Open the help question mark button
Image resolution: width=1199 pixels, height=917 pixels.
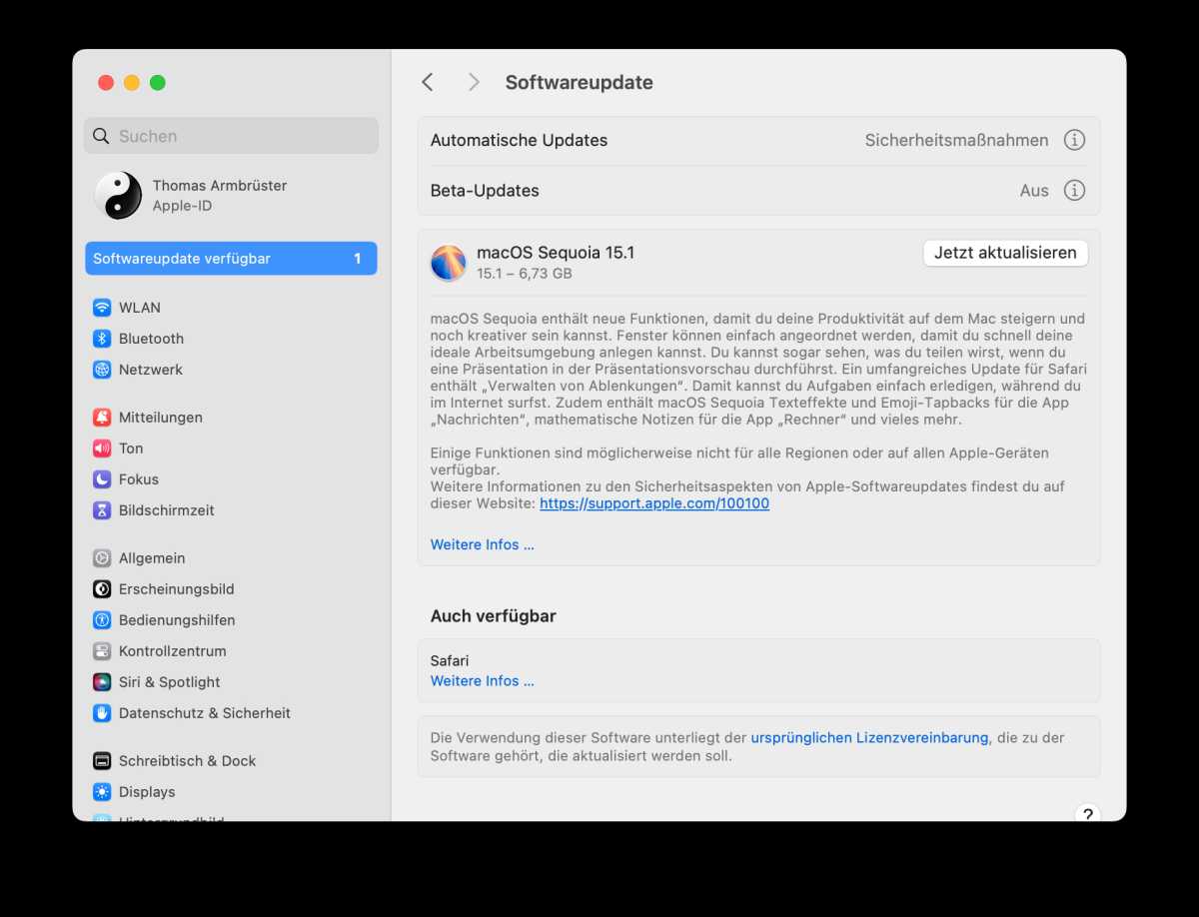click(x=1087, y=813)
